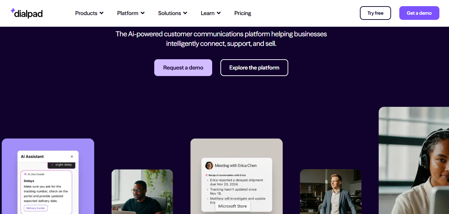
Task: Click the Delivery tracker button
Action: click(x=36, y=208)
